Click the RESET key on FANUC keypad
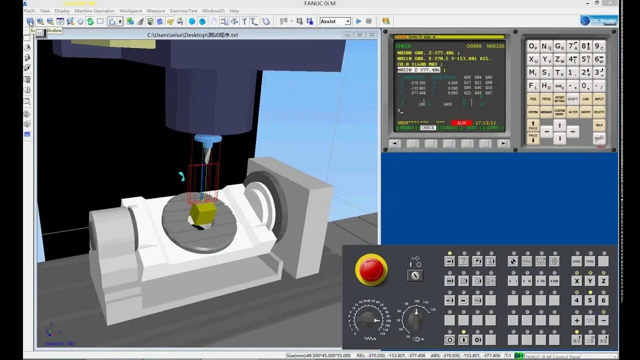Image resolution: width=640 pixels, height=360 pixels. click(x=599, y=138)
